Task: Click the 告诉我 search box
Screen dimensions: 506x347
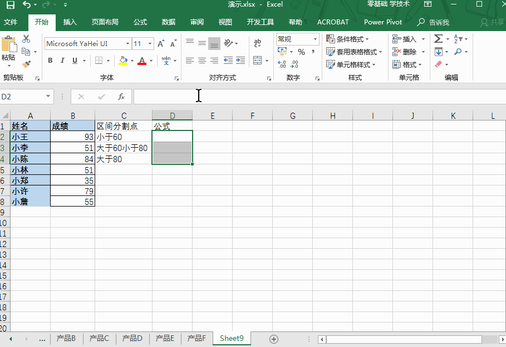Action: 433,22
